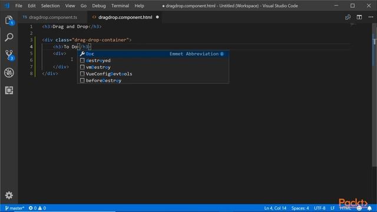
Task: Select the dragdrop.component.html tab
Action: tap(125, 17)
